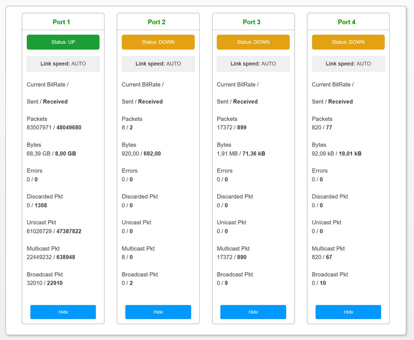414x340 pixels.
Task: Click multicast value 820 / 67
Action: click(x=322, y=257)
